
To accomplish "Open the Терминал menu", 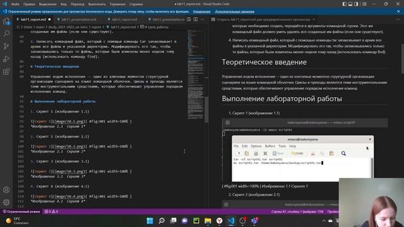I will (117, 4).
